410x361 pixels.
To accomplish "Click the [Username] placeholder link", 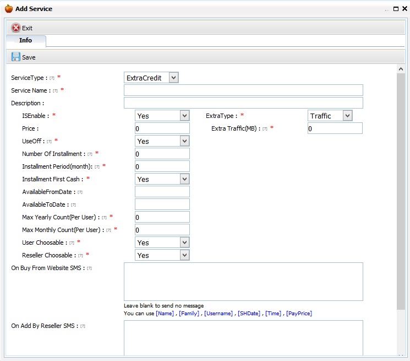I will coord(218,314).
